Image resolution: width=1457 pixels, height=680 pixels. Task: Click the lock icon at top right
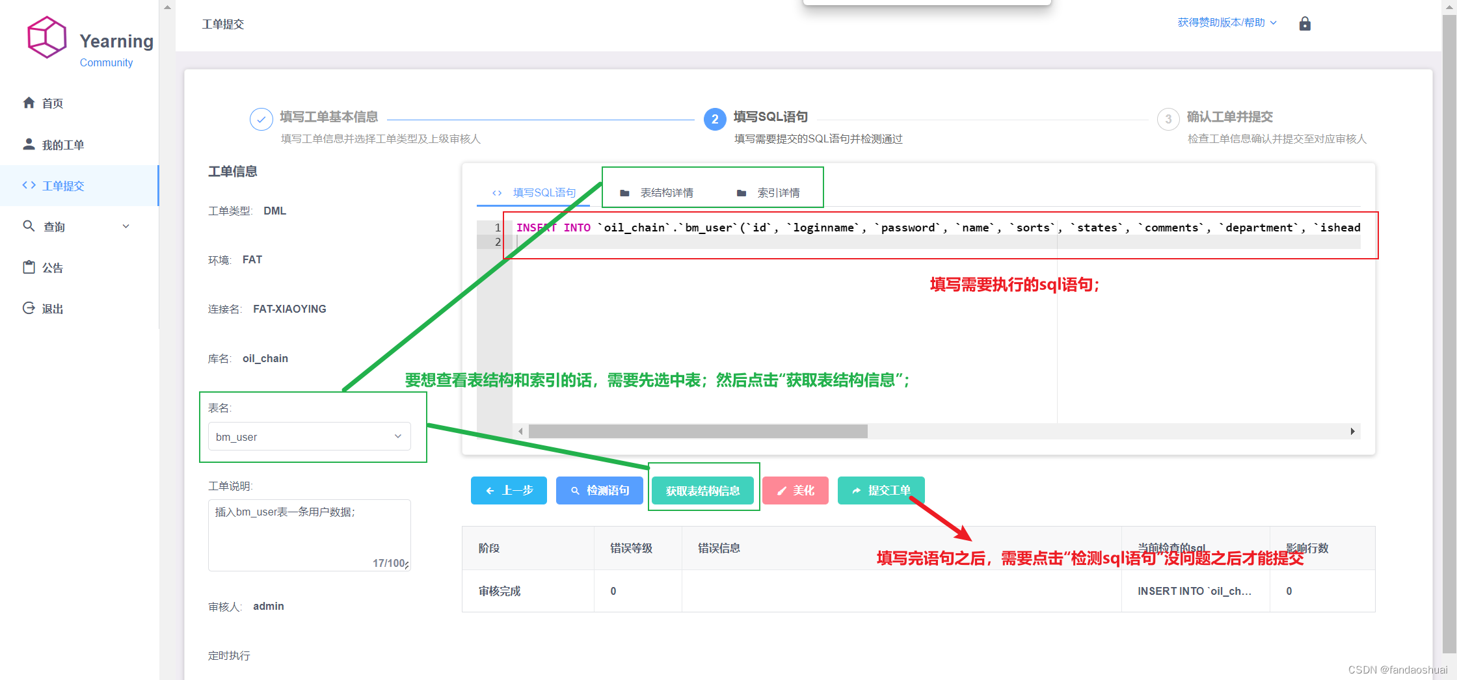click(x=1305, y=23)
